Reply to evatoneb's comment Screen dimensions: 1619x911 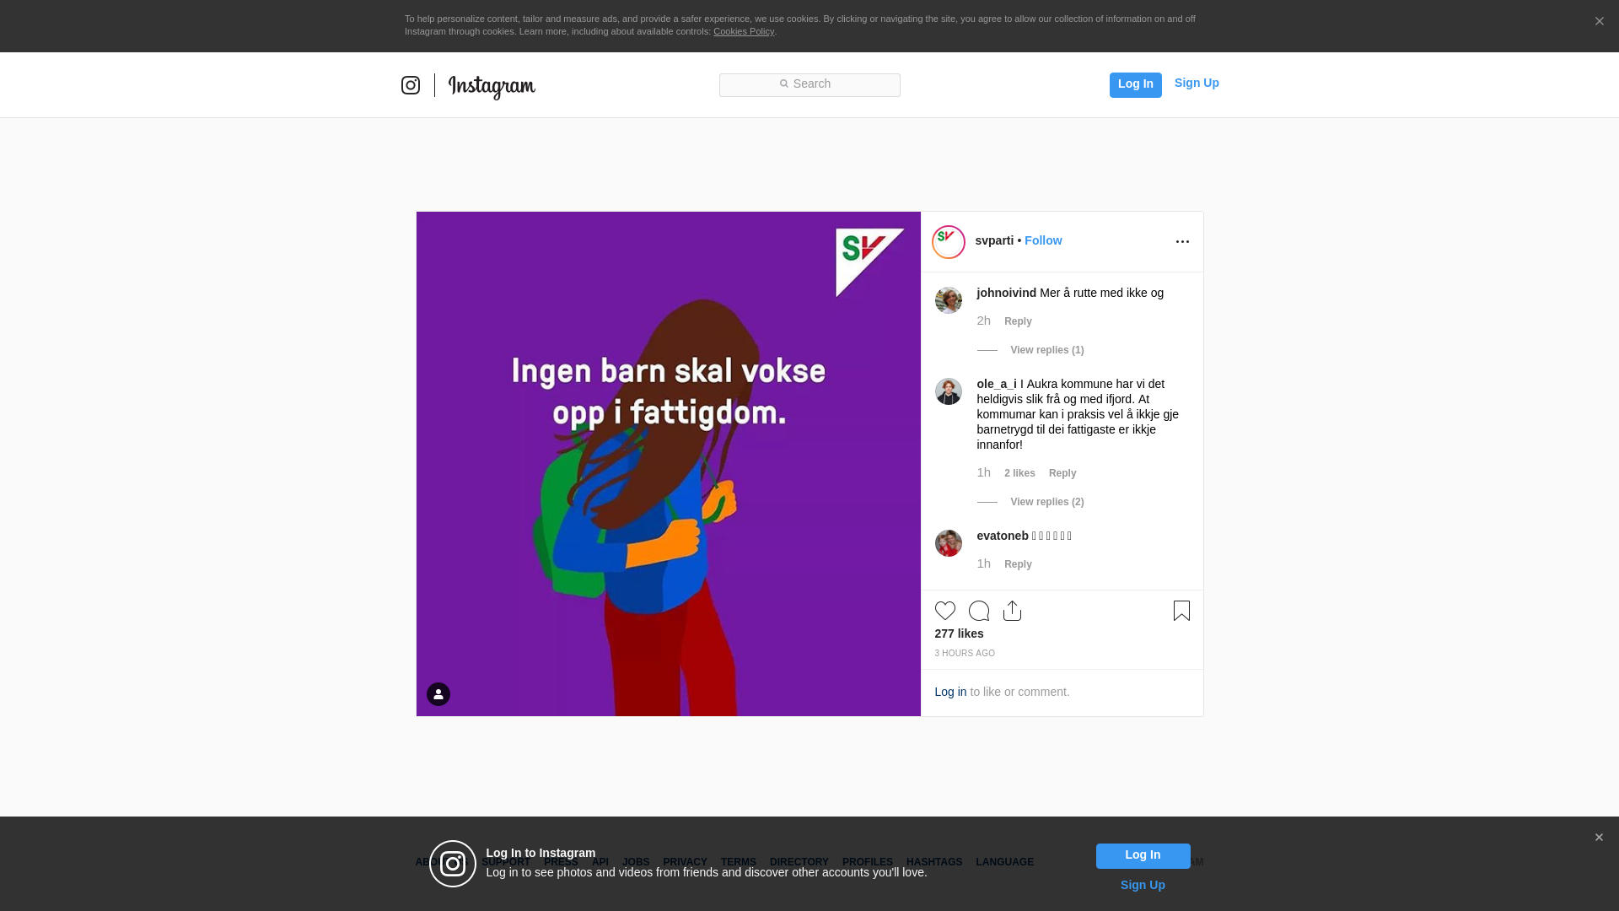click(1018, 564)
